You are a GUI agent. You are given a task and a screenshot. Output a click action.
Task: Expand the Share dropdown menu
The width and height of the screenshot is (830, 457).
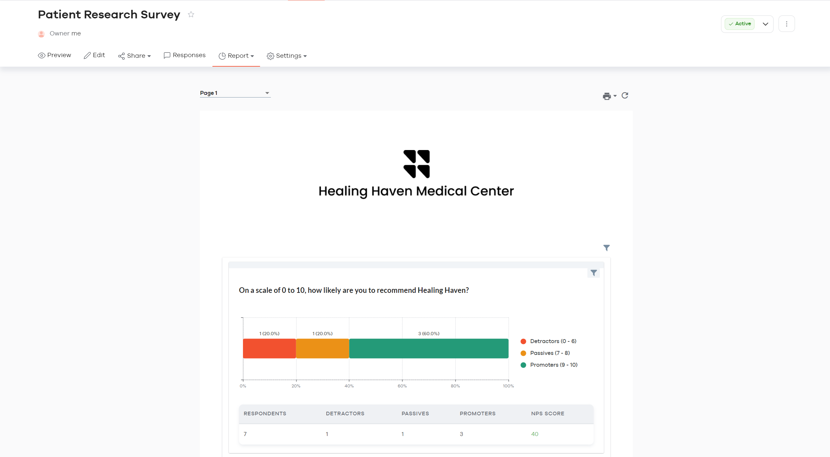click(x=135, y=56)
